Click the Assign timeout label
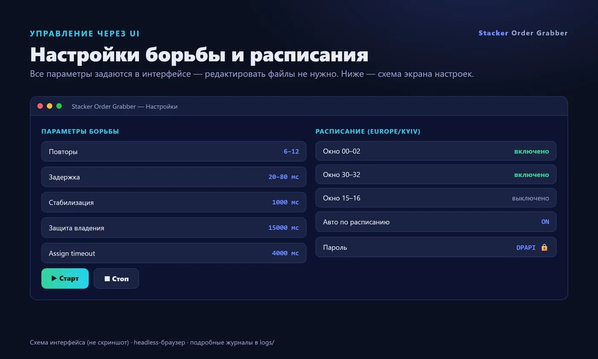Image resolution: width=598 pixels, height=359 pixels. (x=72, y=253)
